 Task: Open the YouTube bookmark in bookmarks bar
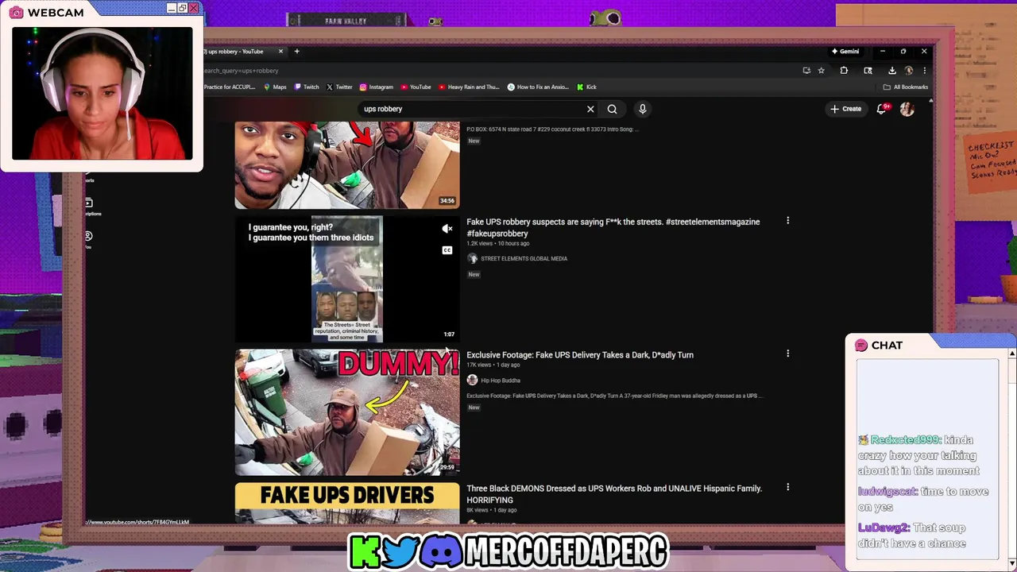[416, 87]
